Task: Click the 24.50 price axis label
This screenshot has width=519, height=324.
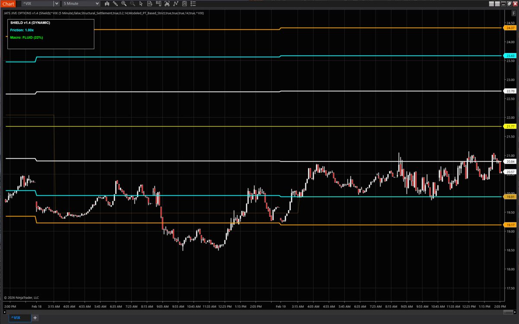Action: tap(510, 22)
